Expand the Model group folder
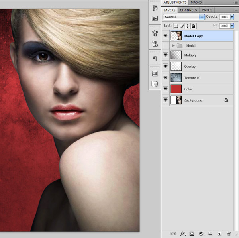Screen dimensions: 239x238 pos(173,46)
